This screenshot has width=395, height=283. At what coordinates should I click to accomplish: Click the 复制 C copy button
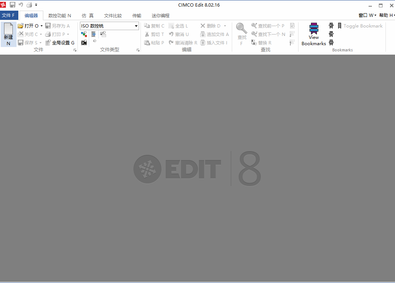coord(154,26)
